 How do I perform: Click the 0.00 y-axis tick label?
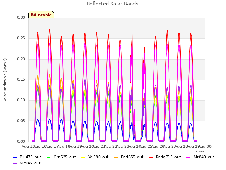click(x=21, y=141)
